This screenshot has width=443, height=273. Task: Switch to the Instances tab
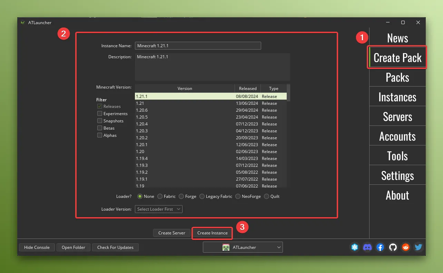(x=397, y=97)
